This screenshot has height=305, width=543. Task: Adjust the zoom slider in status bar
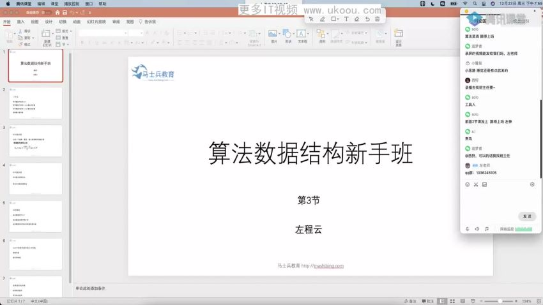(500, 301)
